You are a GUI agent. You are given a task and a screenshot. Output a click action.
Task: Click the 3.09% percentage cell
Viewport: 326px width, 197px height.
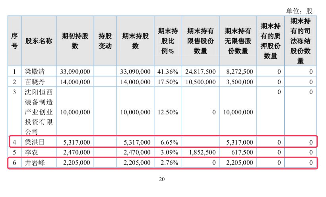click(169, 153)
